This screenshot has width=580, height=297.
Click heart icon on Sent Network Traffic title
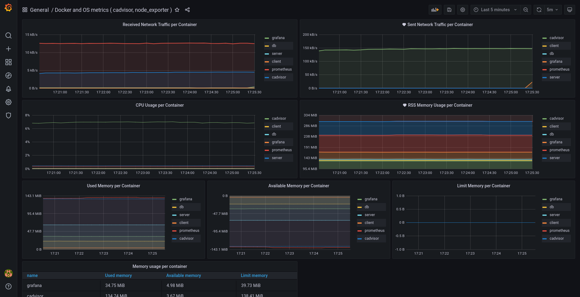[x=404, y=25]
